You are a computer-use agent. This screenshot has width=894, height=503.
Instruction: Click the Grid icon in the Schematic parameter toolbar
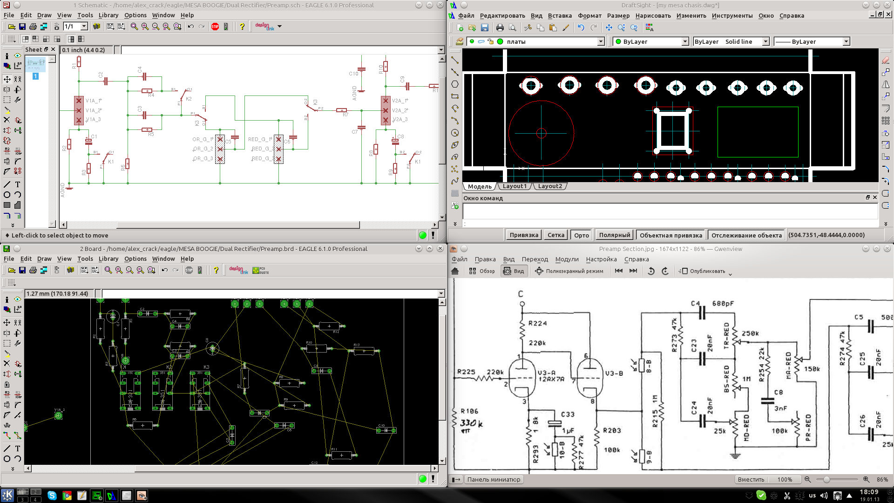12,39
